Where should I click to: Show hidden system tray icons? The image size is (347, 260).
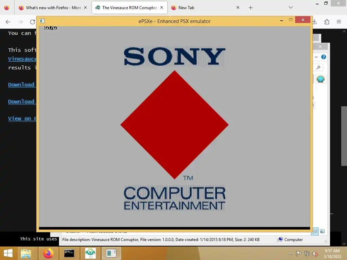(290, 254)
